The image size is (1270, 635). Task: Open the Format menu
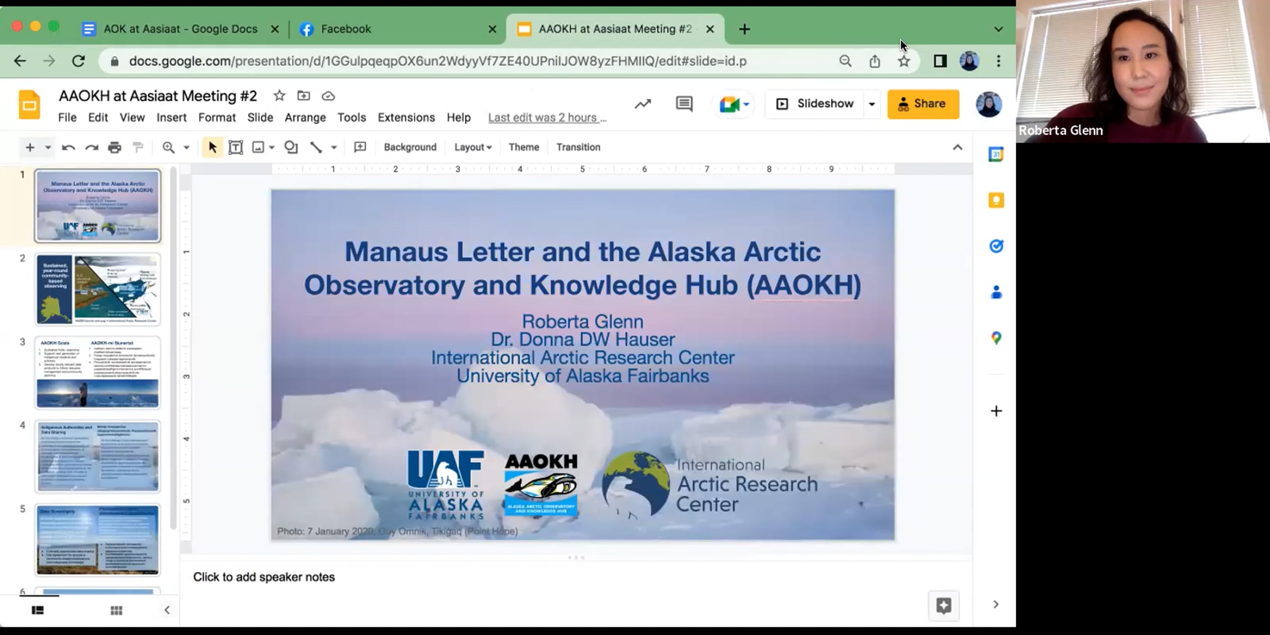[217, 117]
